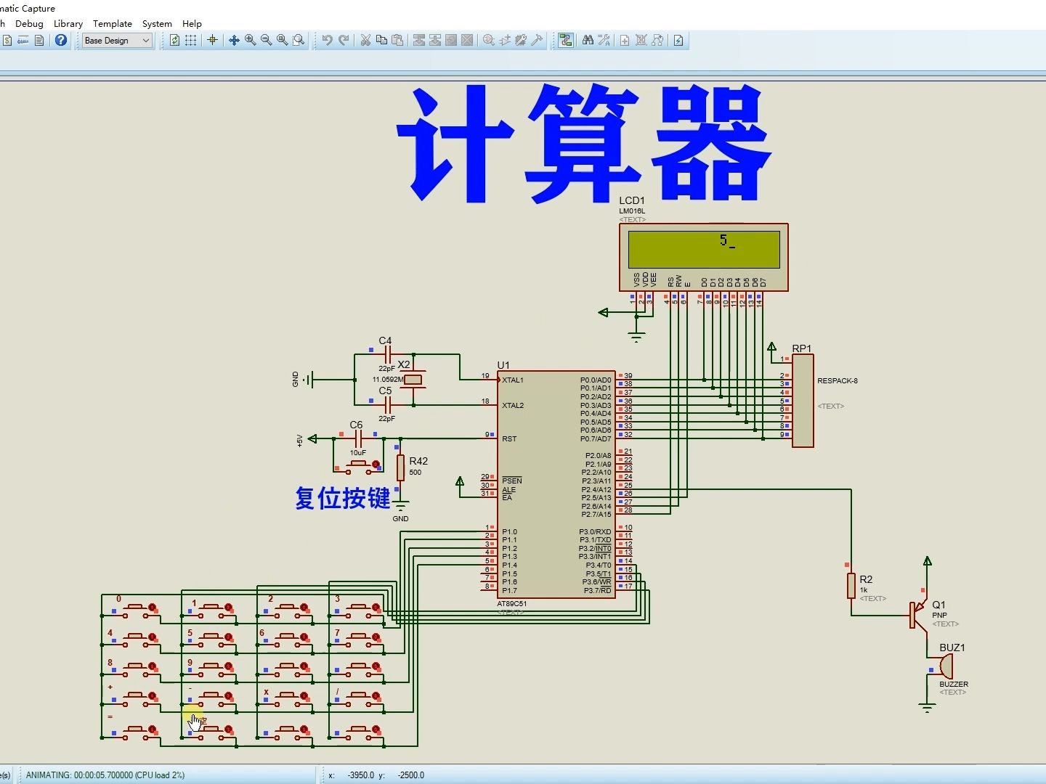Viewport: 1046px width, 784px height.
Task: Select resistor R2 1k
Action: (x=851, y=586)
